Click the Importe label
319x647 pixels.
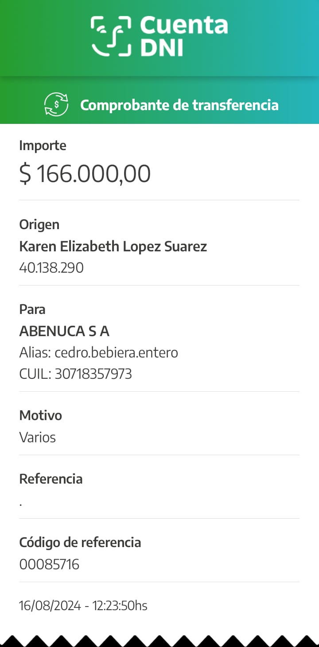tap(43, 146)
